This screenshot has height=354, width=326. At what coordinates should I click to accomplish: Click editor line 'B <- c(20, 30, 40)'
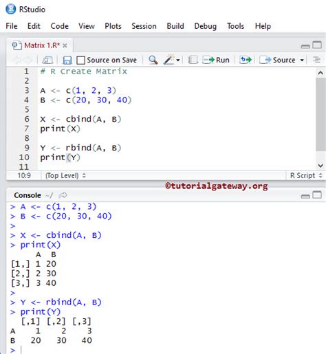(86, 100)
